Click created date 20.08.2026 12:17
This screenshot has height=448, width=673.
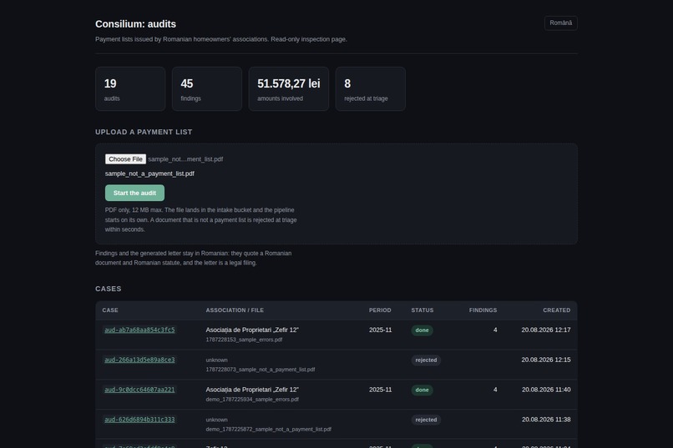(x=546, y=330)
